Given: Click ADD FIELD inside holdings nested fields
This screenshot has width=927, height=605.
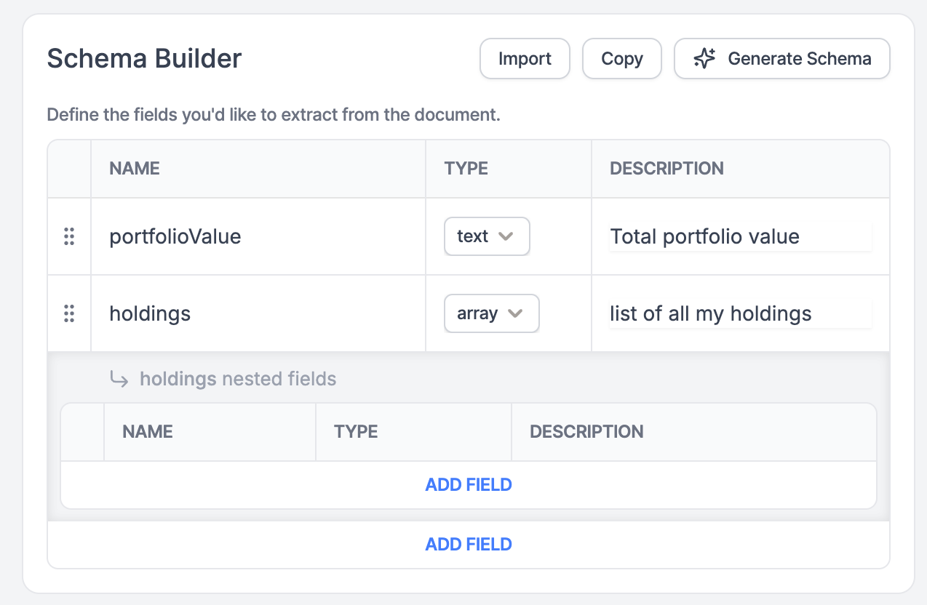Looking at the screenshot, I should pyautogui.click(x=469, y=484).
